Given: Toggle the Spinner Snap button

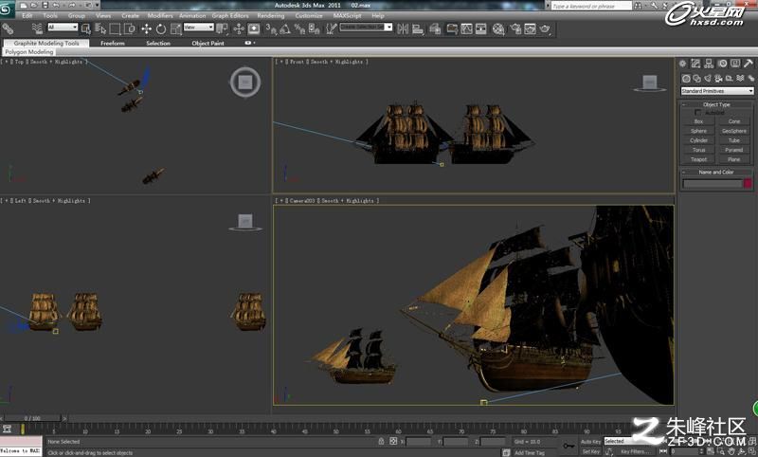Looking at the screenshot, I should [x=315, y=29].
